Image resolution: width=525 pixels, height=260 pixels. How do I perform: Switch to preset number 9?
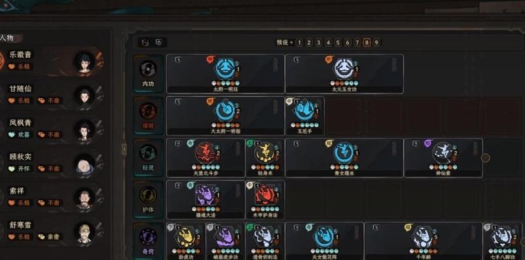[x=376, y=42]
